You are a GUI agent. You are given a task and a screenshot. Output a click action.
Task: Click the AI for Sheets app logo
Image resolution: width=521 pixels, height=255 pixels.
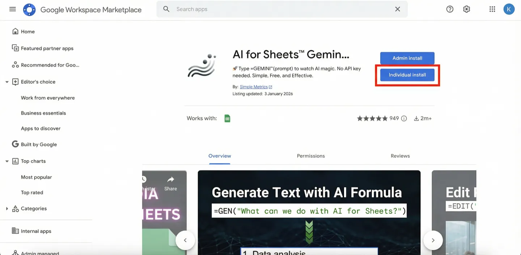(x=202, y=65)
